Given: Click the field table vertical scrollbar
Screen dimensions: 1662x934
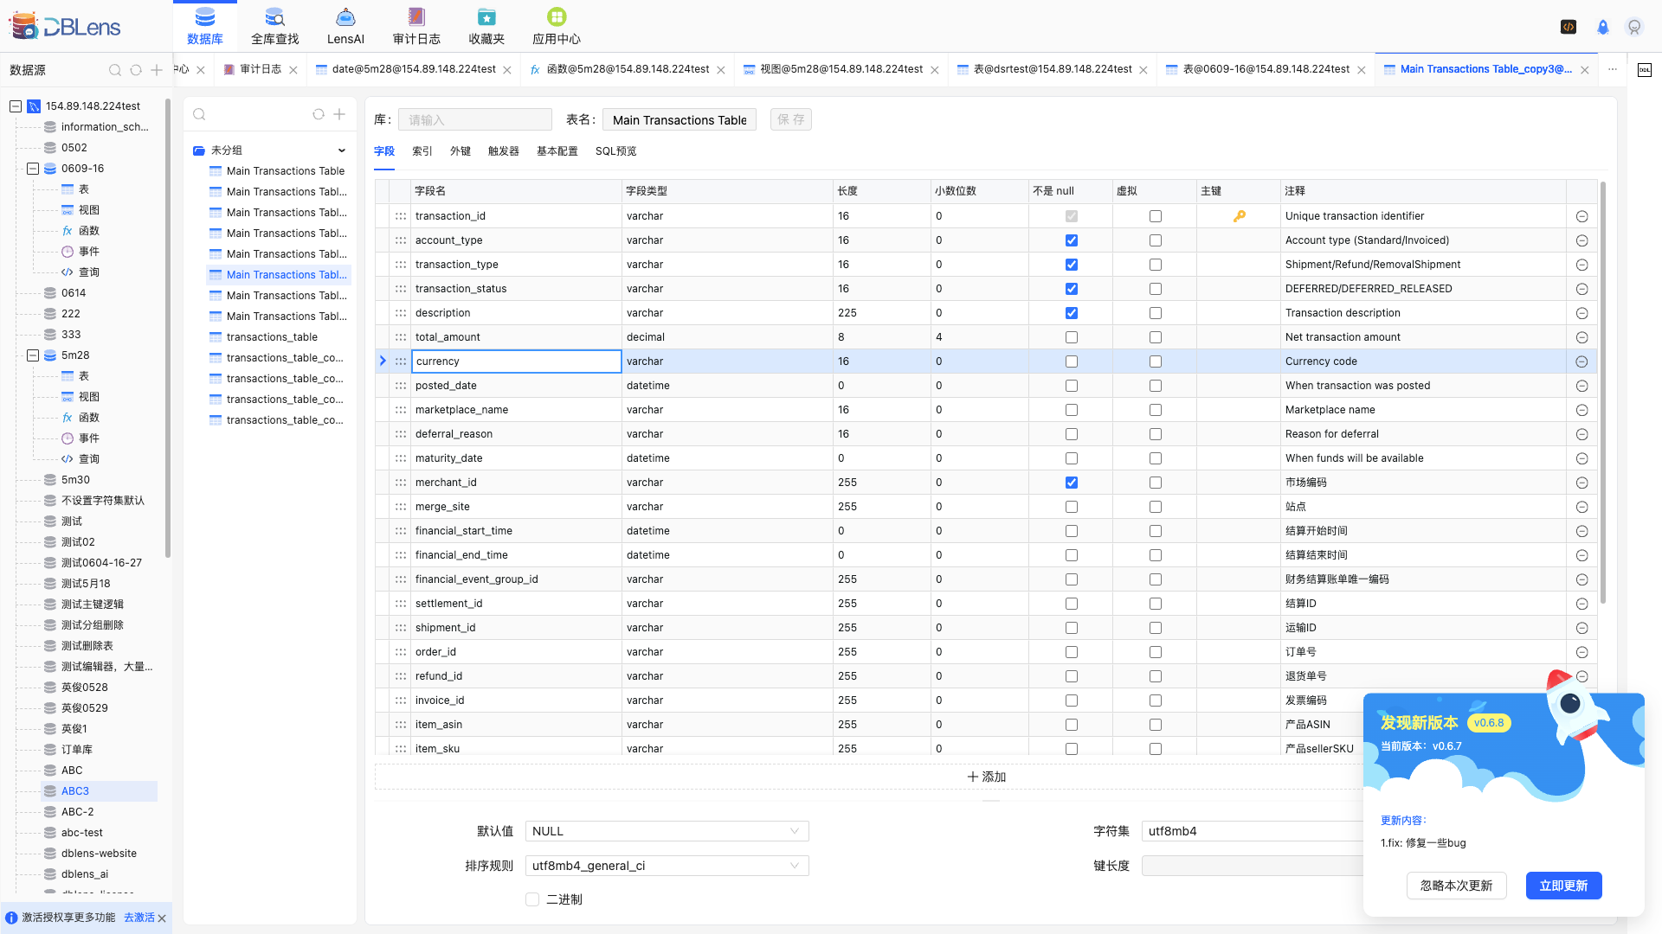Looking at the screenshot, I should [x=1603, y=389].
